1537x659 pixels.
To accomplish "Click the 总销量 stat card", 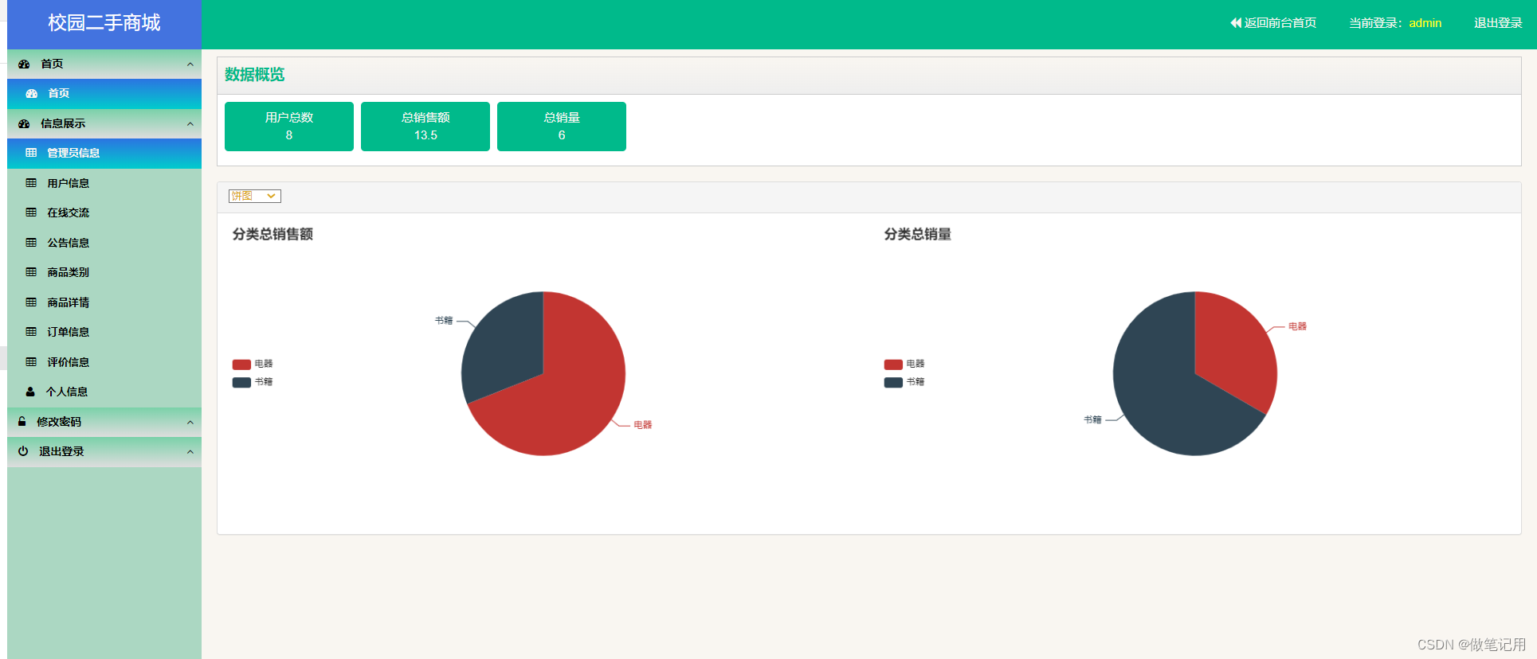I will click(562, 126).
